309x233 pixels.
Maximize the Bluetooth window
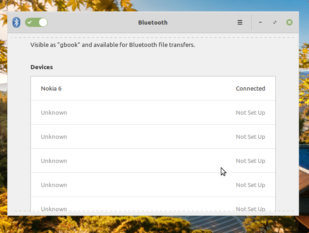point(275,22)
